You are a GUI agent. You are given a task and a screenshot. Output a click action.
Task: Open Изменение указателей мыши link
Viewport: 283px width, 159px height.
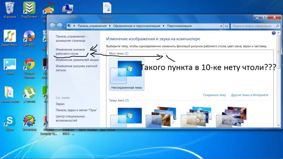77,60
